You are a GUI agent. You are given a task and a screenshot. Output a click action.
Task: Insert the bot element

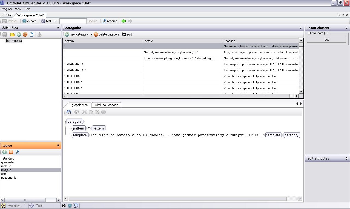point(326,40)
